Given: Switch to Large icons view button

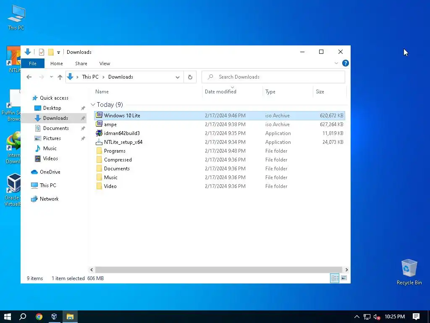Looking at the screenshot, I should tap(343, 278).
